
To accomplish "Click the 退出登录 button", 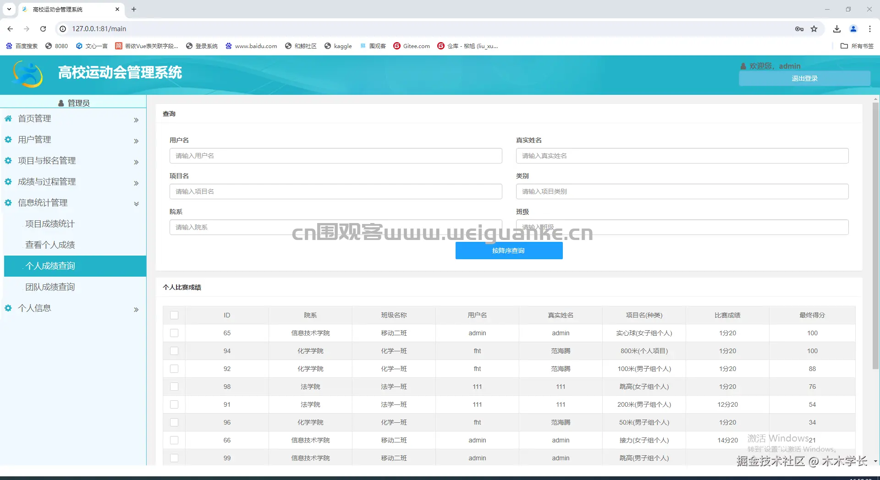I will click(x=804, y=78).
